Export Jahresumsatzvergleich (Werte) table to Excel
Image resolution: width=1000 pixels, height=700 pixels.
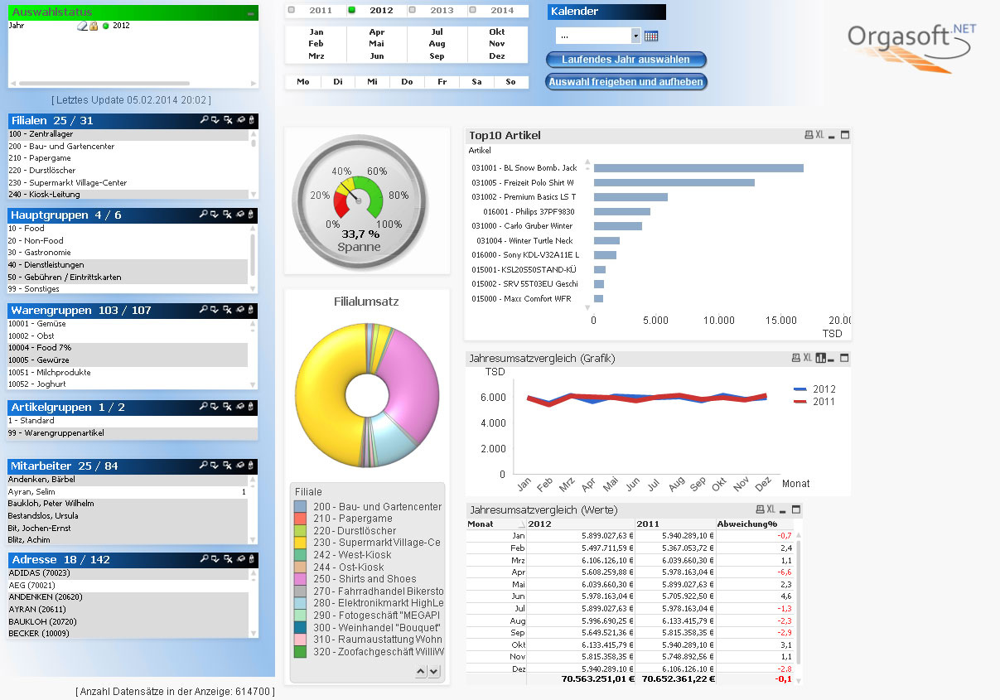pyautogui.click(x=771, y=509)
